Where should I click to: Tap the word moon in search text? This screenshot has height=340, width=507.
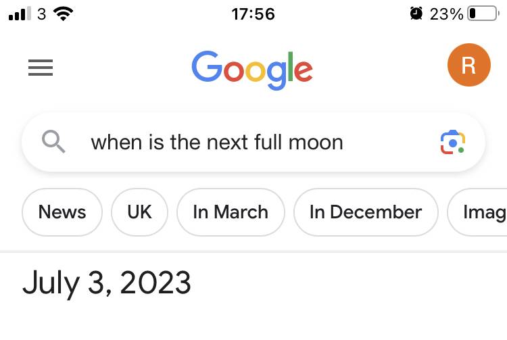[316, 143]
